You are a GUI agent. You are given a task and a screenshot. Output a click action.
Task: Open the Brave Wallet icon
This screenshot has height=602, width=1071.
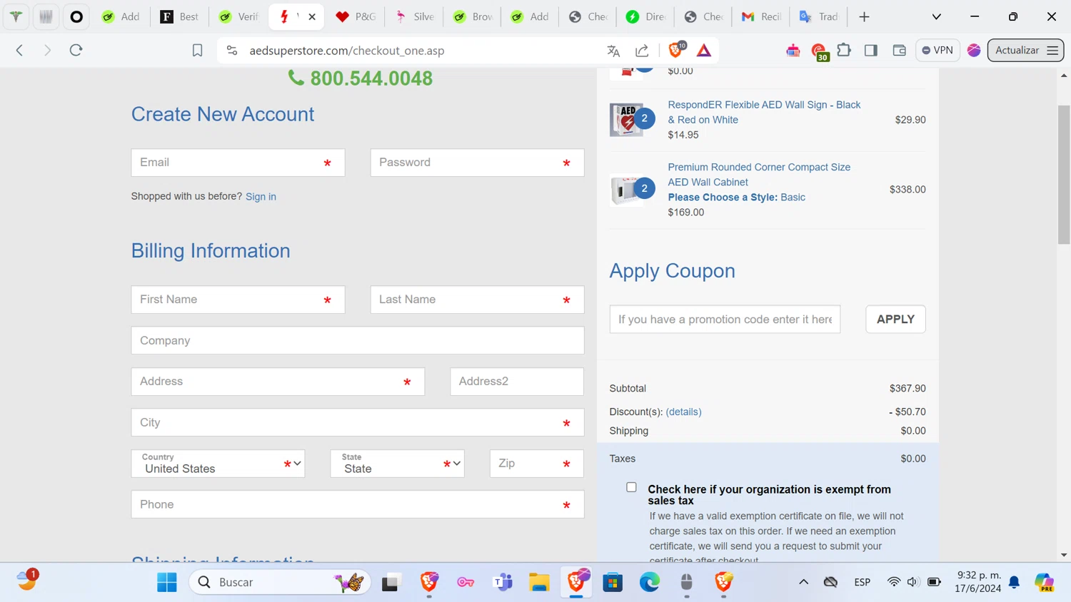click(x=899, y=50)
